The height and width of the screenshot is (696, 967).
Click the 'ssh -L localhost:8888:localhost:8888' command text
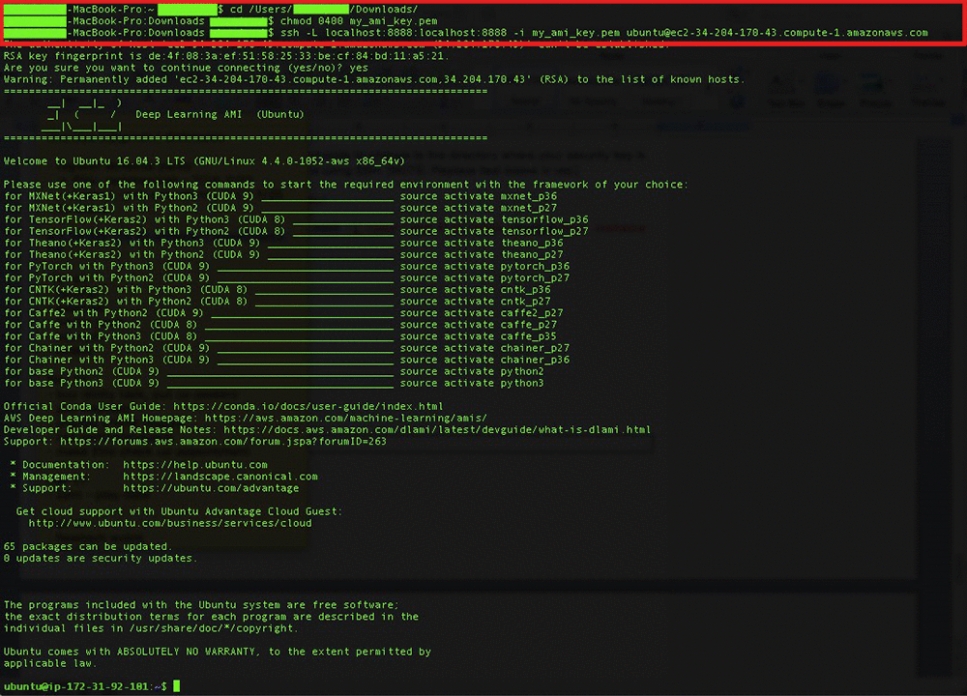[394, 33]
